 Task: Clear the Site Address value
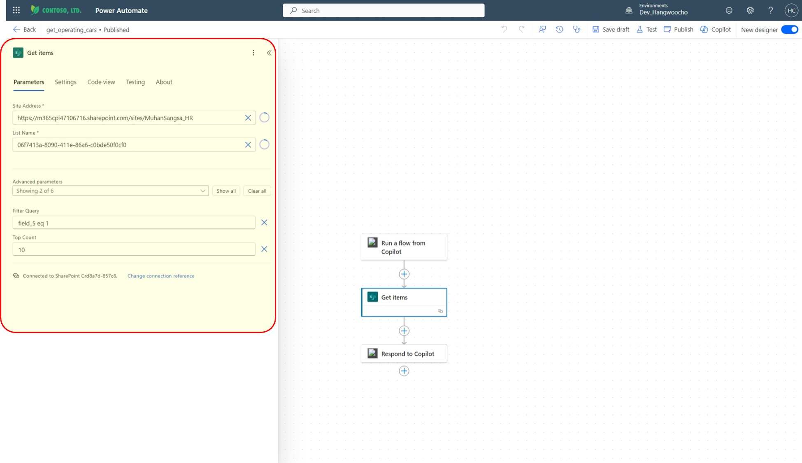point(248,118)
